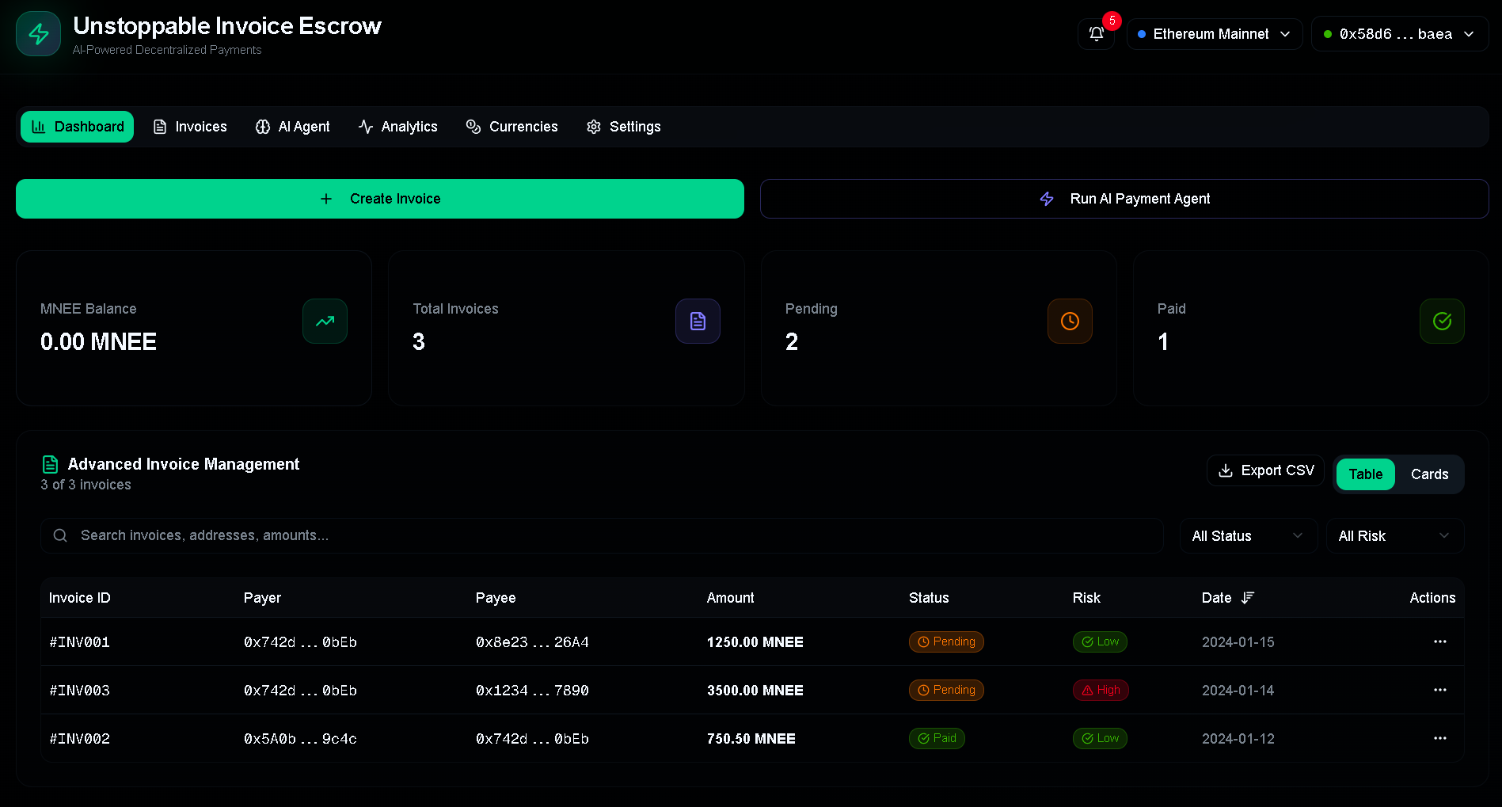Expand the Ethereum Mainnet network selector

(1214, 34)
